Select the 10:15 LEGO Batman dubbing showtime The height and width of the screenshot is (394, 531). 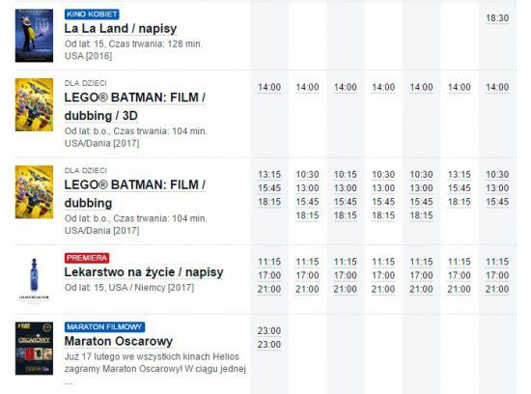346,175
